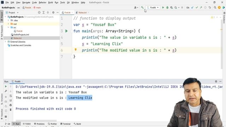Open the Terminal tool window

(x=65, y=124)
